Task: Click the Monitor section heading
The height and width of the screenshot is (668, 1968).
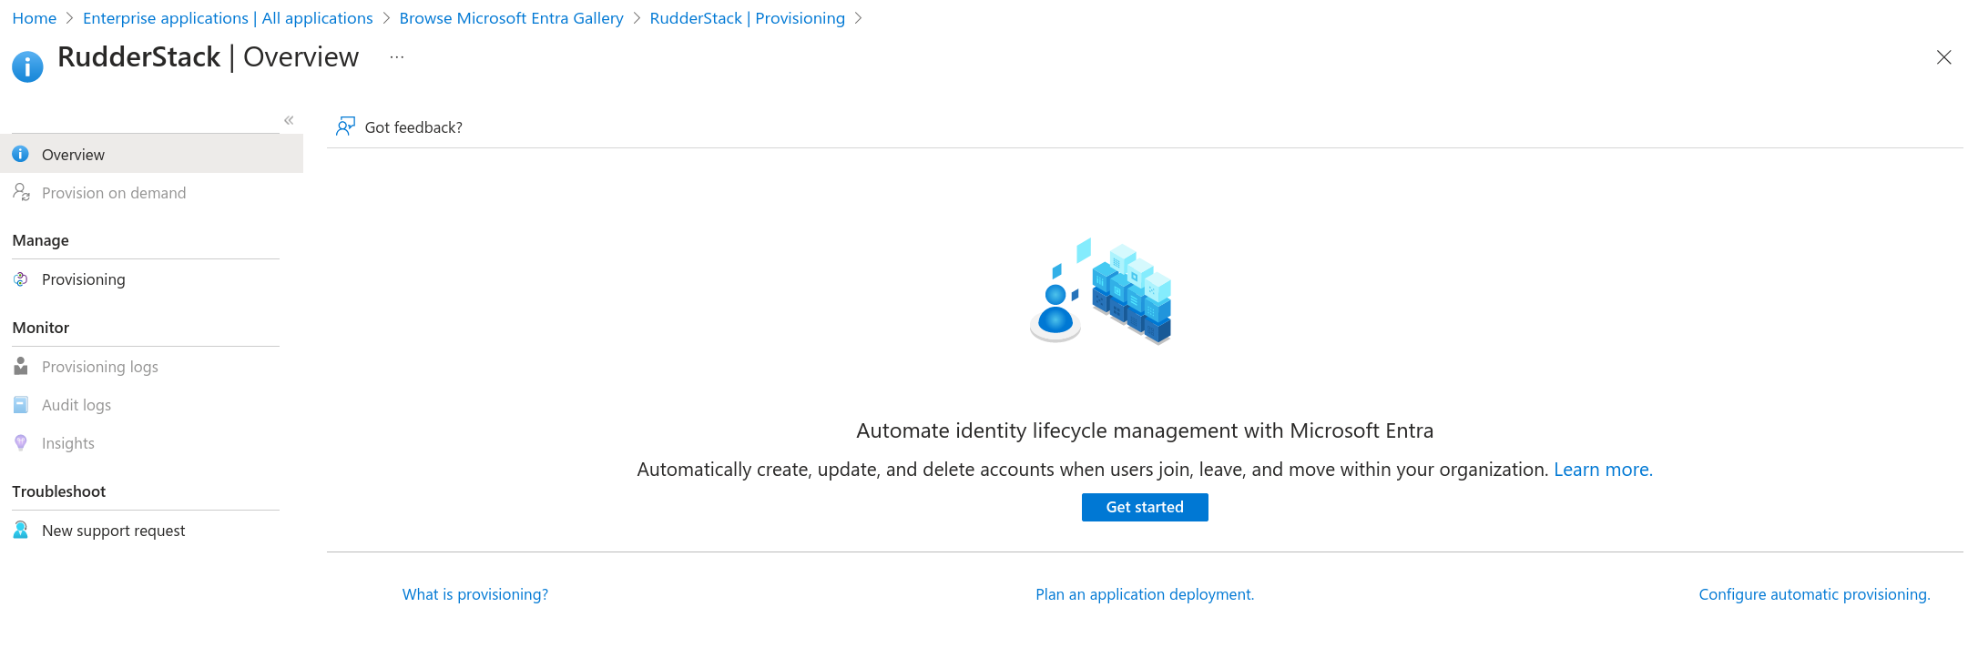Action: (41, 328)
